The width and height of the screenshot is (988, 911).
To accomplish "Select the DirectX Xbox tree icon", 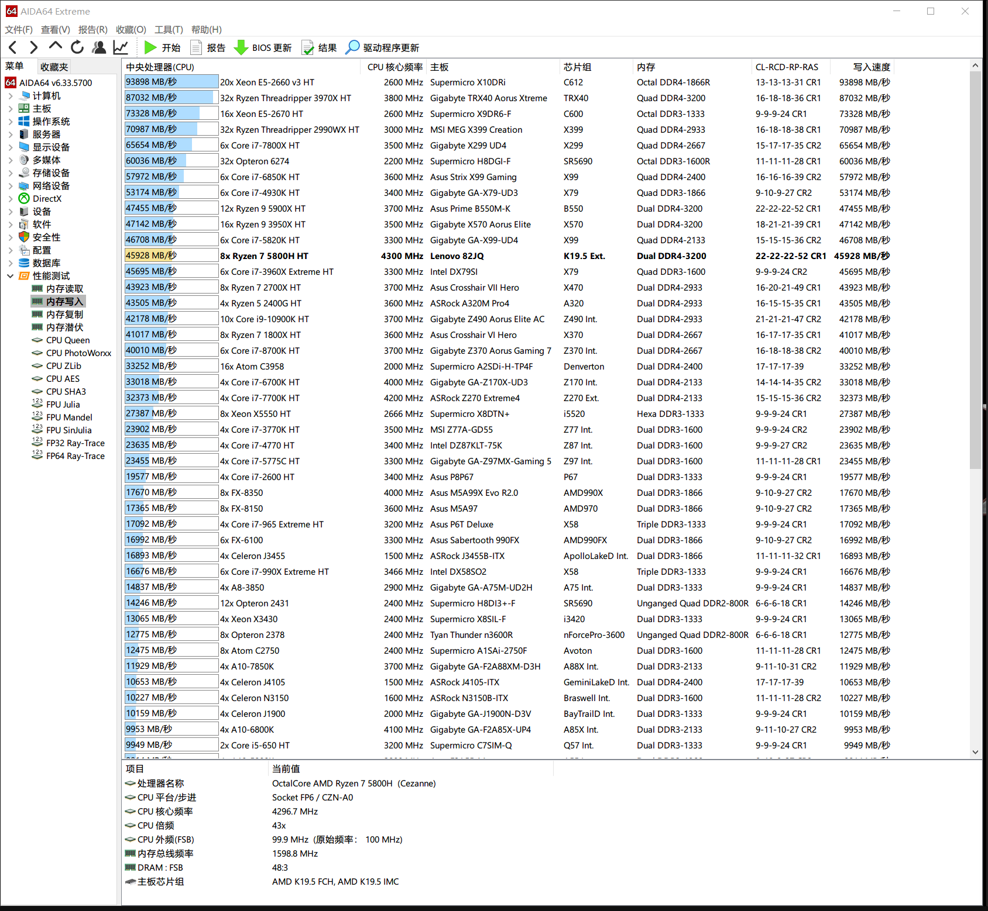I will (24, 198).
